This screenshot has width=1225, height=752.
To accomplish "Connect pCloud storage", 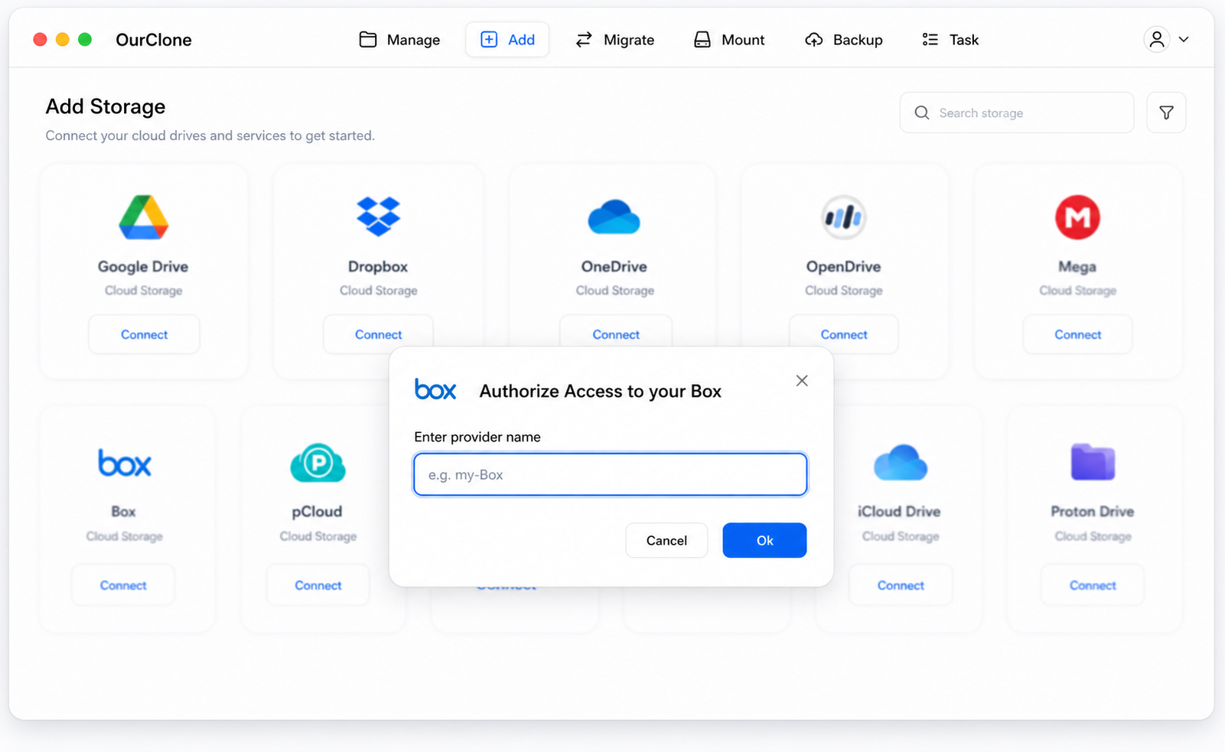I will pyautogui.click(x=318, y=585).
